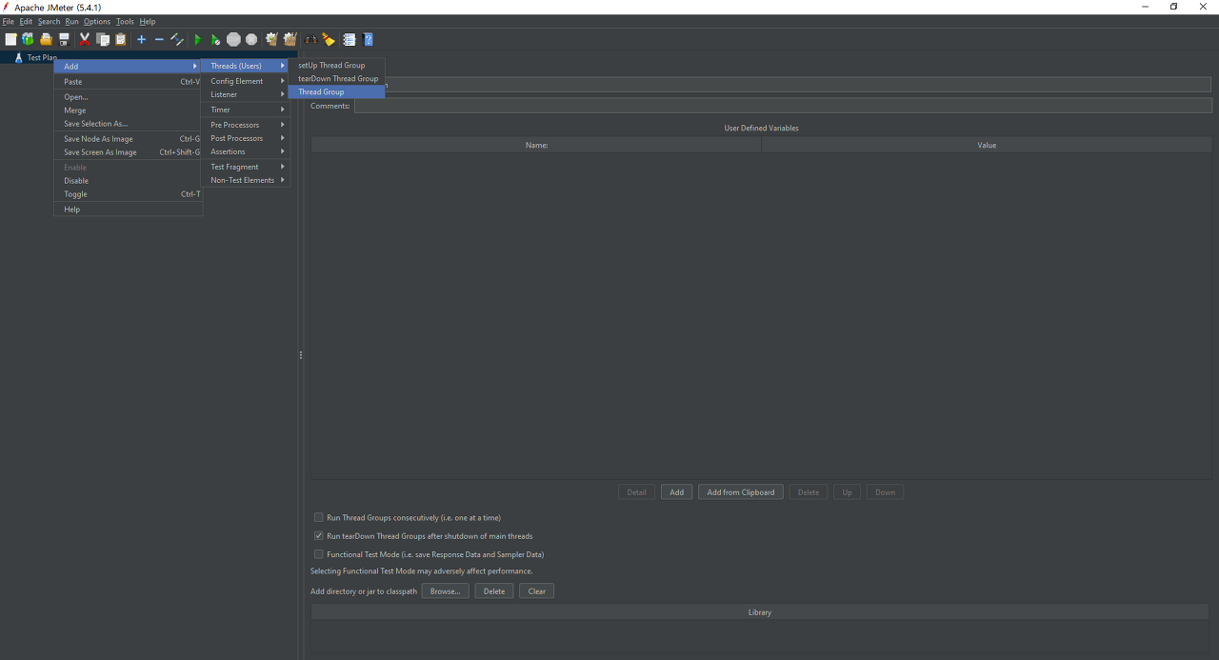Choose Toggle in the context menu
This screenshot has width=1219, height=660.
[129, 194]
